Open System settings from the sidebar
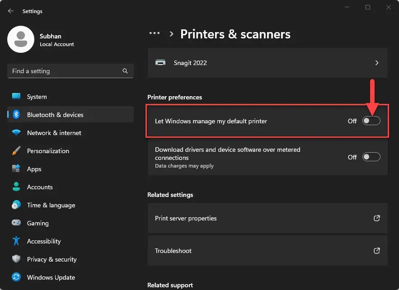This screenshot has height=290, width=399. [36, 97]
